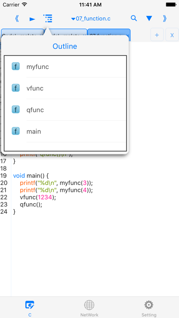Run the code with the play icon
The height and width of the screenshot is (318, 179).
point(32,19)
